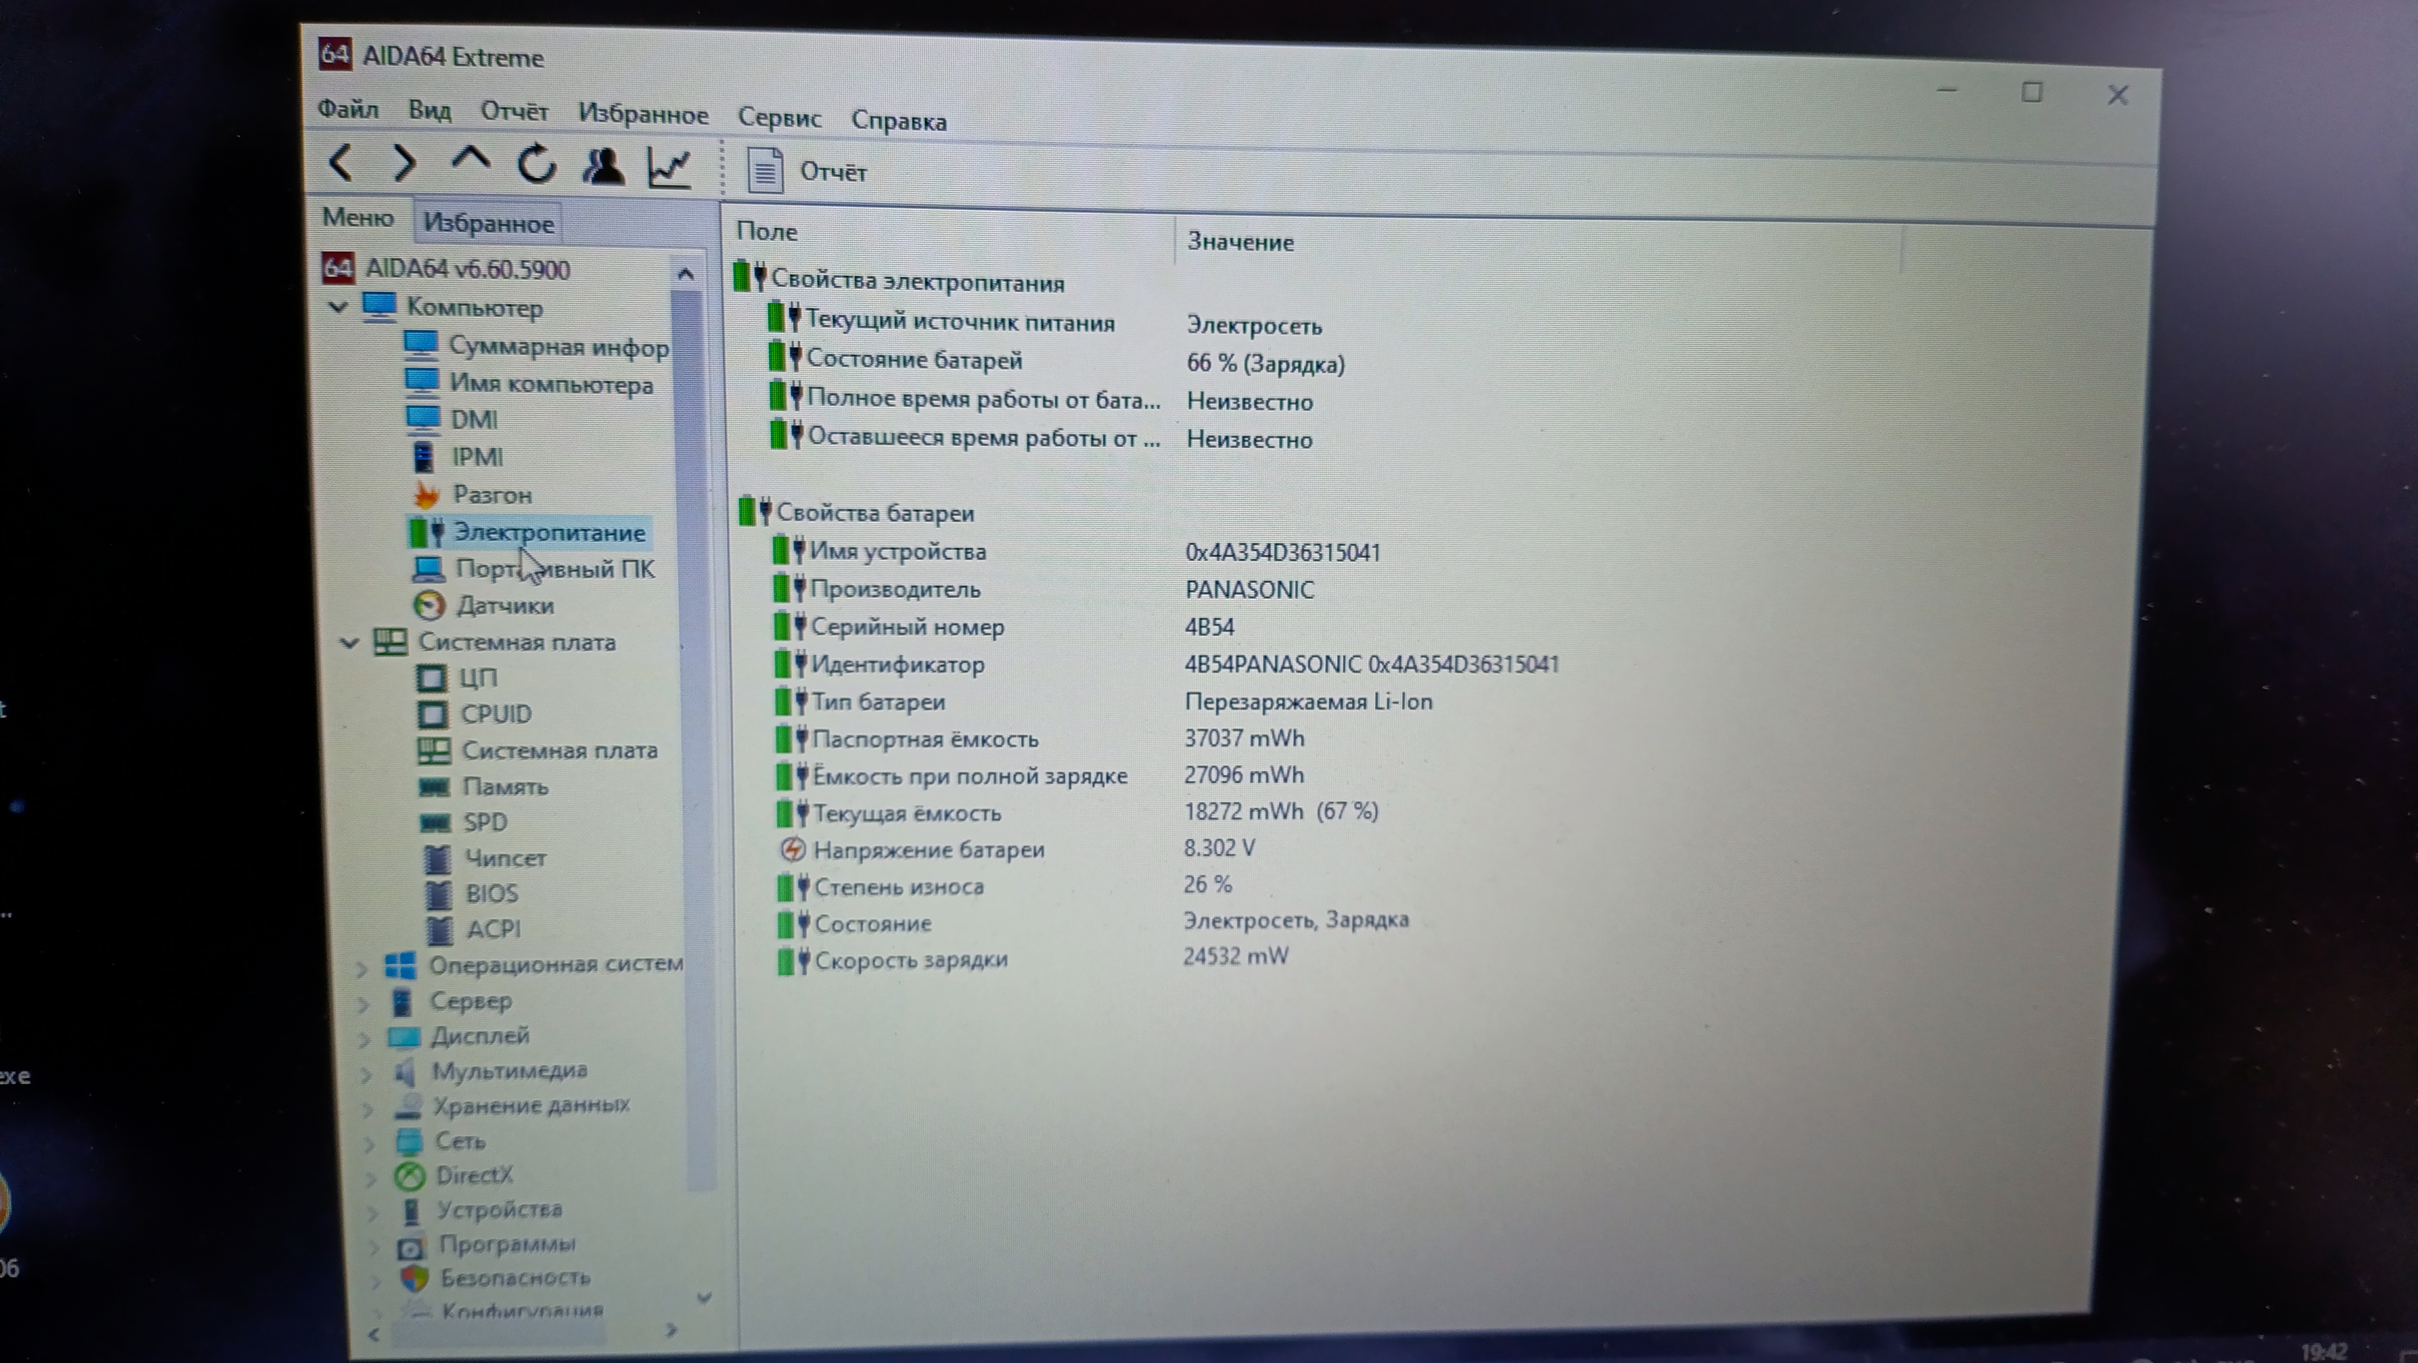Image resolution: width=2418 pixels, height=1363 pixels.
Task: Click the BIOS chip icon
Action: pos(438,894)
